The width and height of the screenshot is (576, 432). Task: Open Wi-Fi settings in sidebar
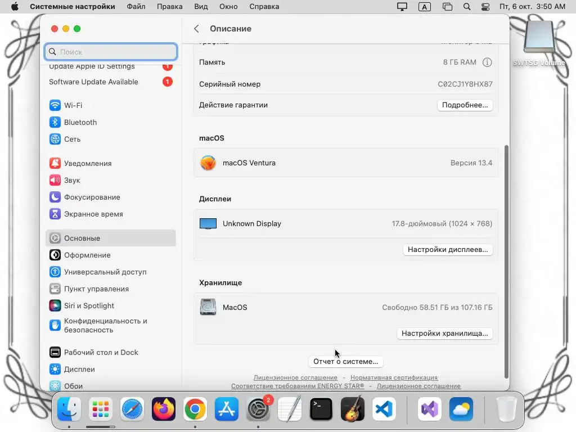pyautogui.click(x=111, y=105)
